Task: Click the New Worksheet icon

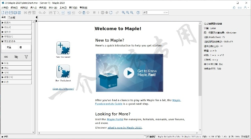Action: (63, 71)
